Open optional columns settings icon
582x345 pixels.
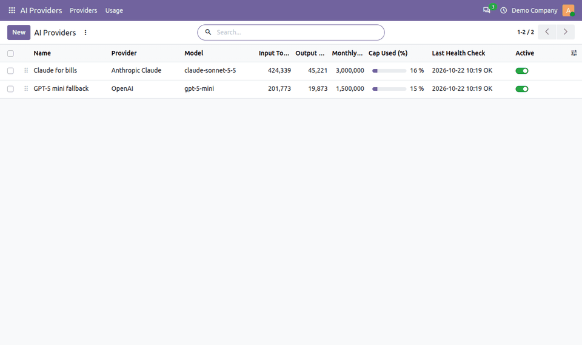(574, 53)
